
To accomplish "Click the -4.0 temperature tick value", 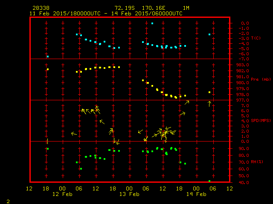I will click(244, 43).
